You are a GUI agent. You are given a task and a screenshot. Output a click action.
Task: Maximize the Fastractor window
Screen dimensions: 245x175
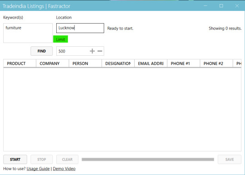(221, 6)
